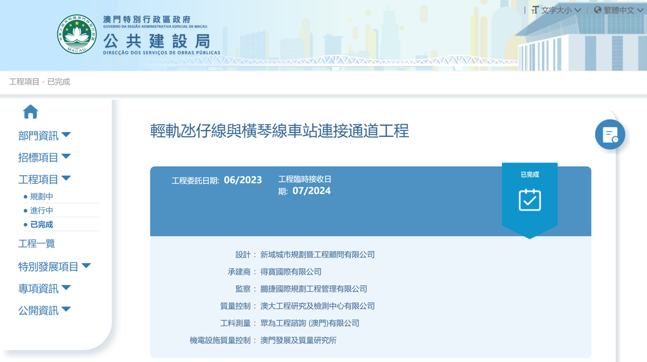647x362 pixels.
Task: Open the 文字大小 dropdown
Action: 561,10
